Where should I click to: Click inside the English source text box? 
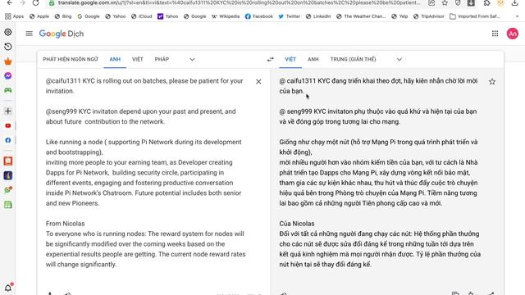tap(146, 172)
